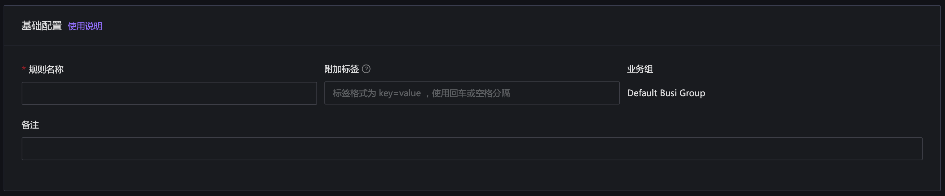Click the 基础配置 section heading
The height and width of the screenshot is (196, 945).
(41, 26)
